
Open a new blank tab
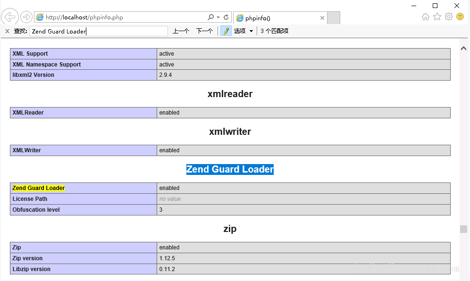[334, 18]
